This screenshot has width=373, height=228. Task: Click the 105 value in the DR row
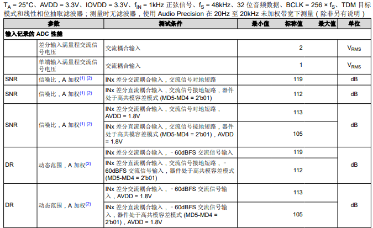click(298, 214)
